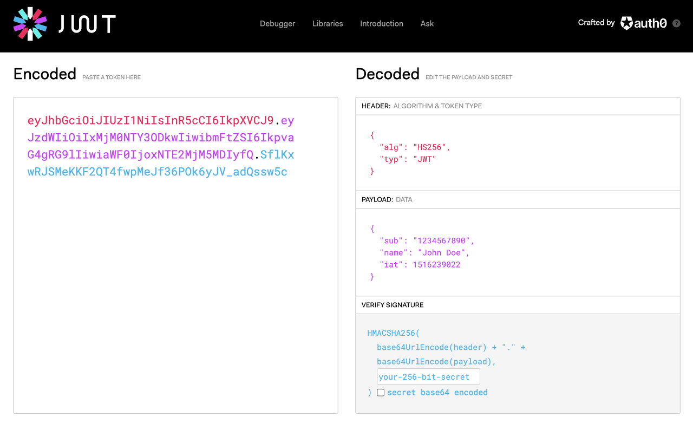Click the Encoded heading
The image size is (693, 423).
coord(45,74)
